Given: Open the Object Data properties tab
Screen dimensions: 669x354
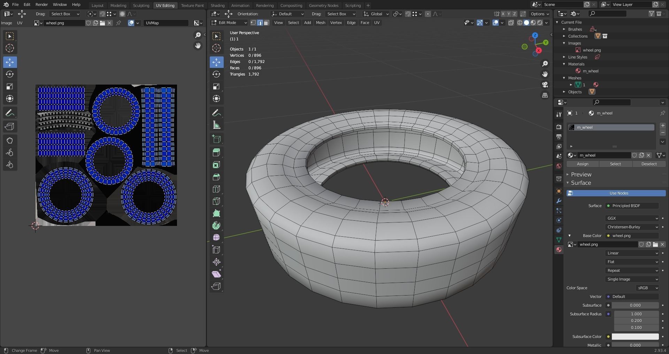Looking at the screenshot, I should 559,240.
